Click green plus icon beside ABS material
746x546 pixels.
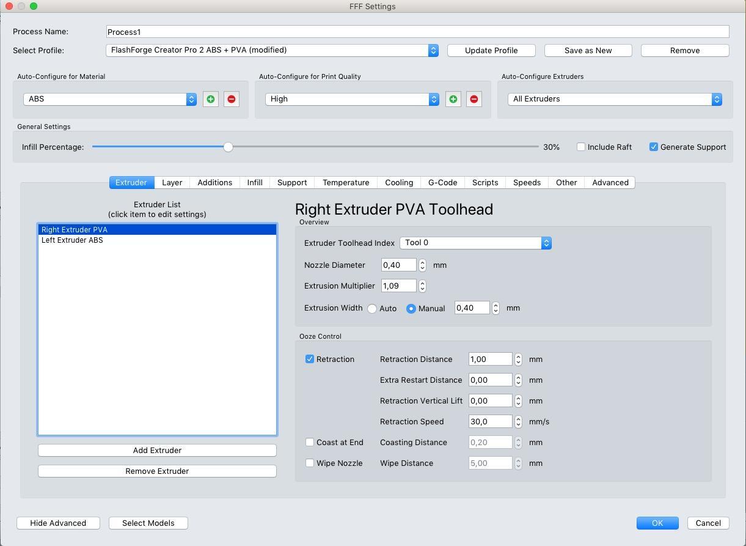(210, 99)
